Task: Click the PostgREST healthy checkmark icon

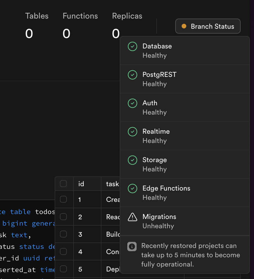Action: tap(133, 75)
